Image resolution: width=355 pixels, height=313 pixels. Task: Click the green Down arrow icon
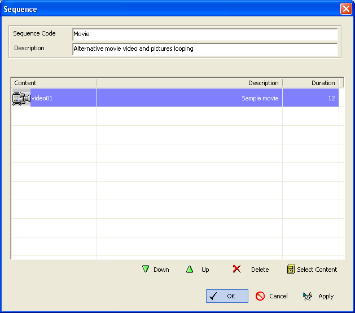point(146,270)
